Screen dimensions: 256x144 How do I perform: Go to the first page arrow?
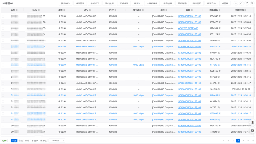224,140
